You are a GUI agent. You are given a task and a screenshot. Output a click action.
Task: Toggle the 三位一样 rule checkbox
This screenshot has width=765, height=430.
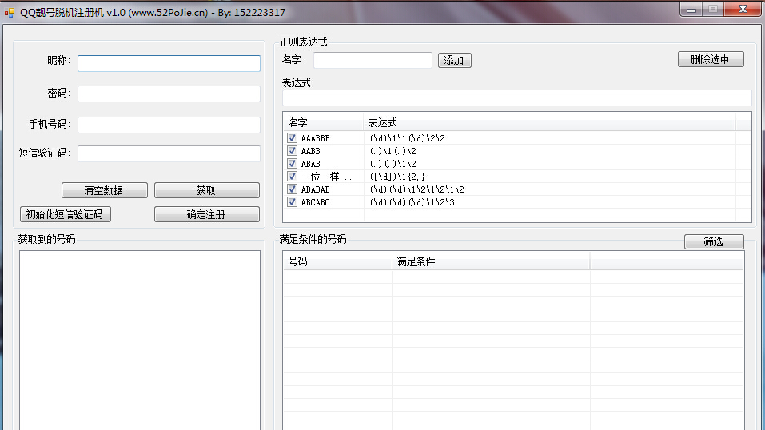(x=292, y=176)
